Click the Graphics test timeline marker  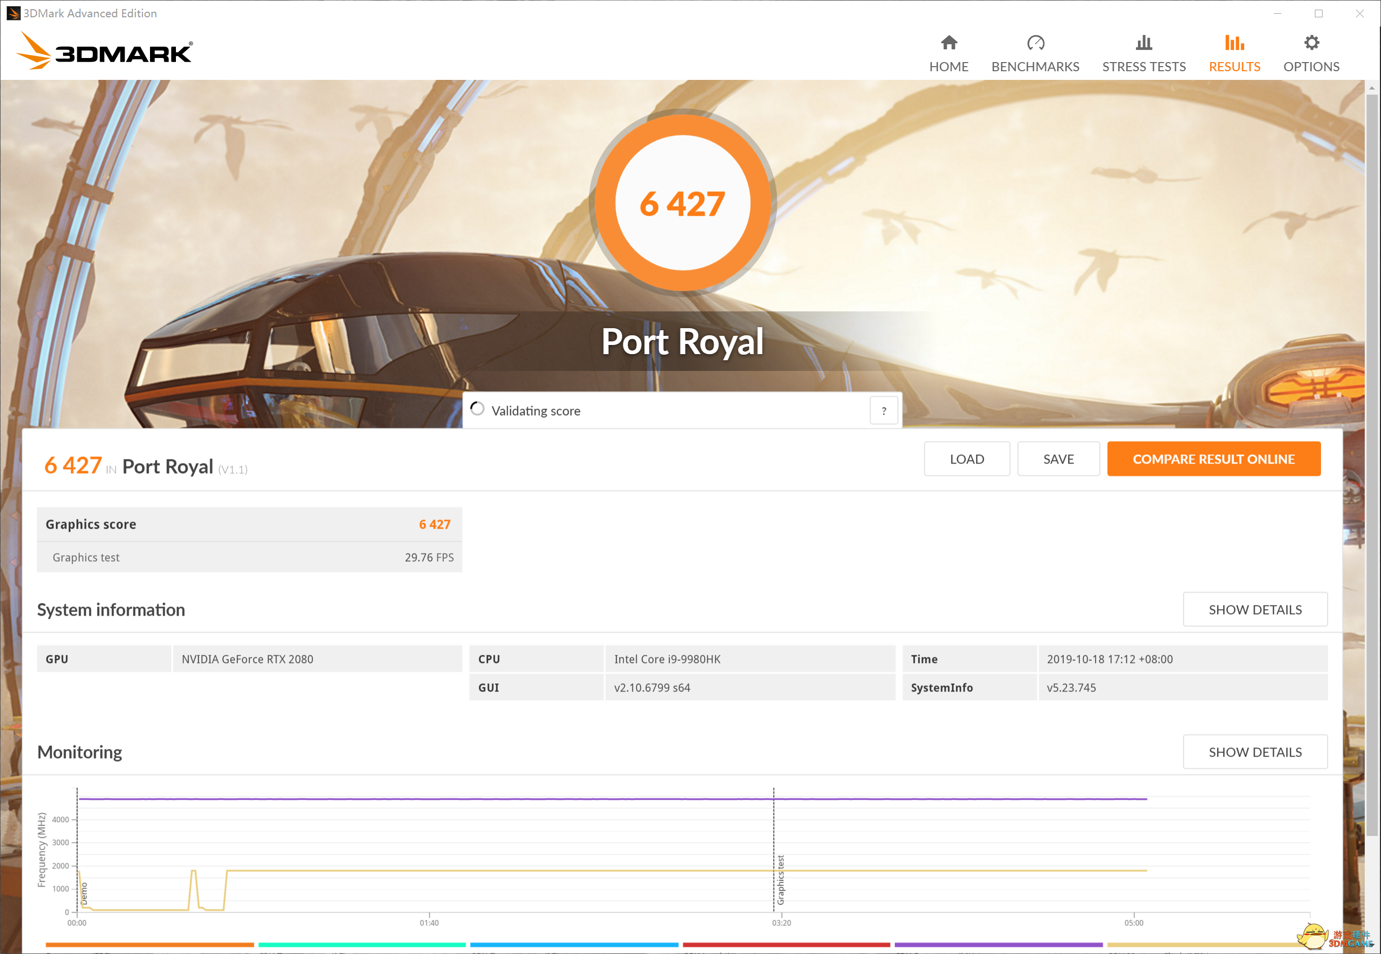[779, 879]
